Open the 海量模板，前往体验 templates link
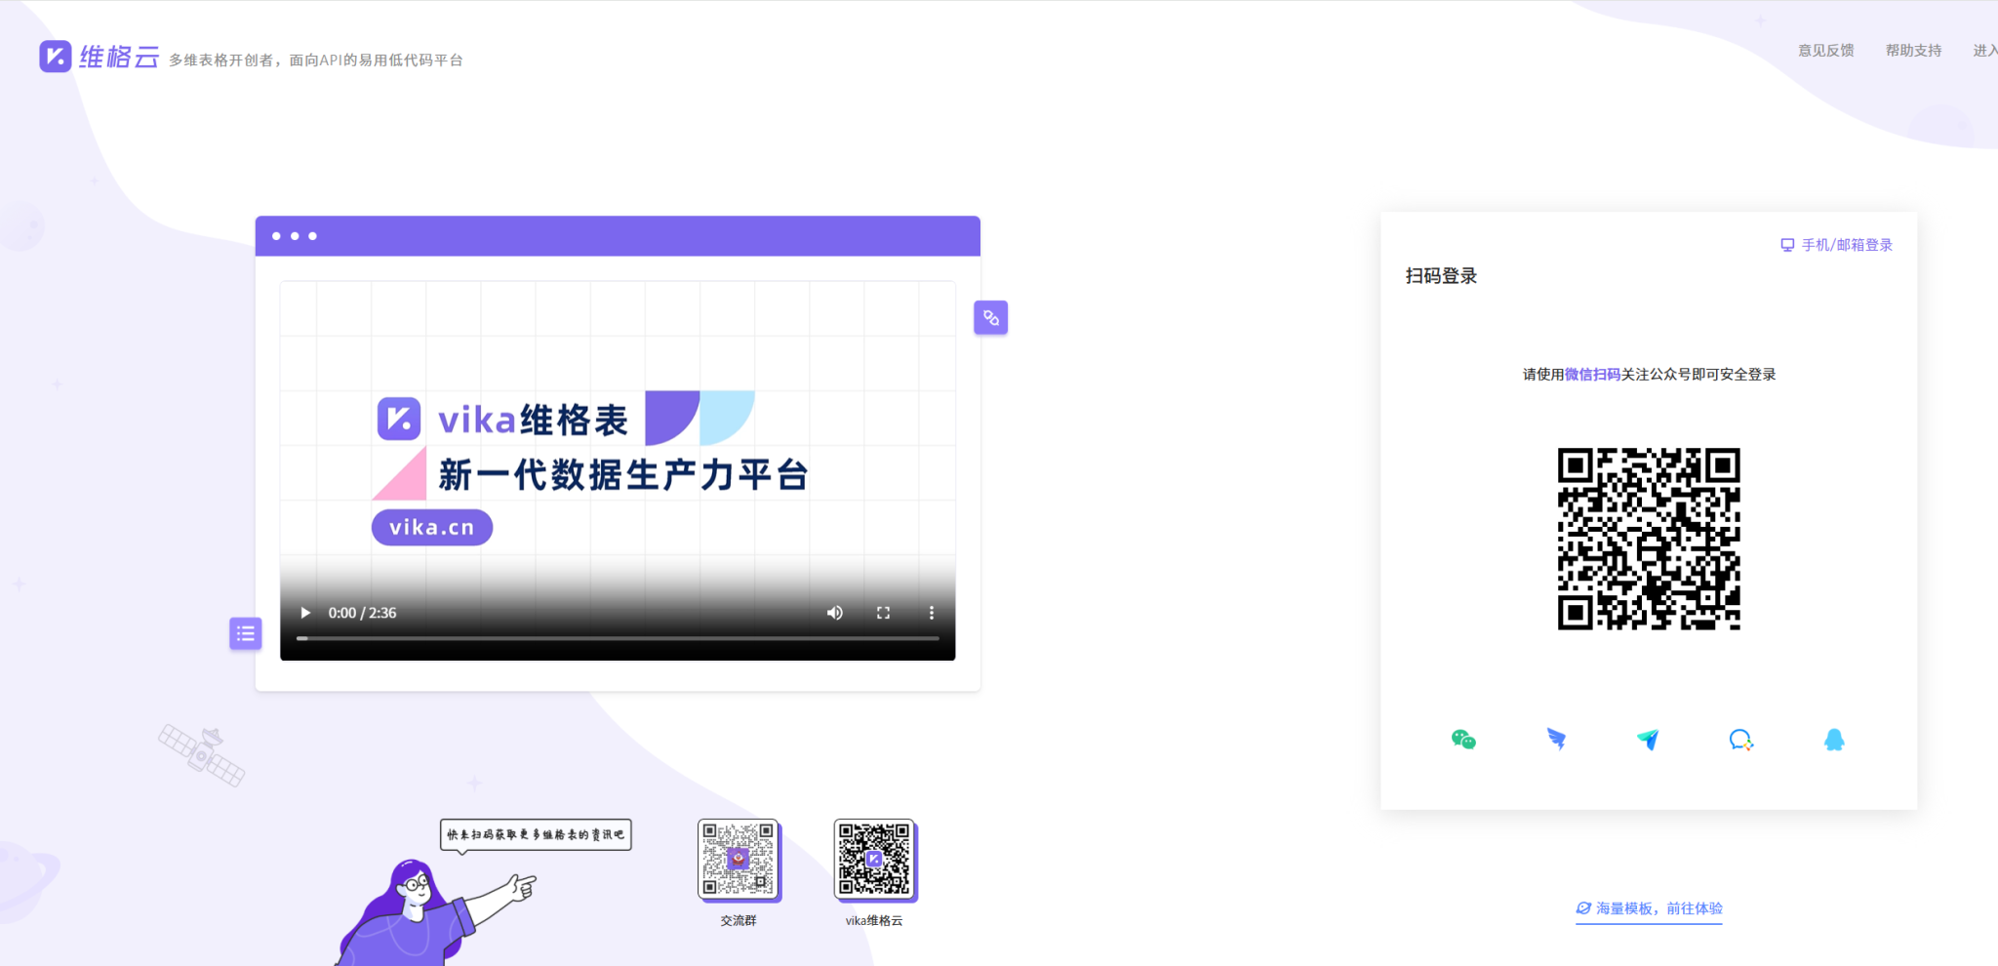The image size is (1998, 966). (1649, 908)
